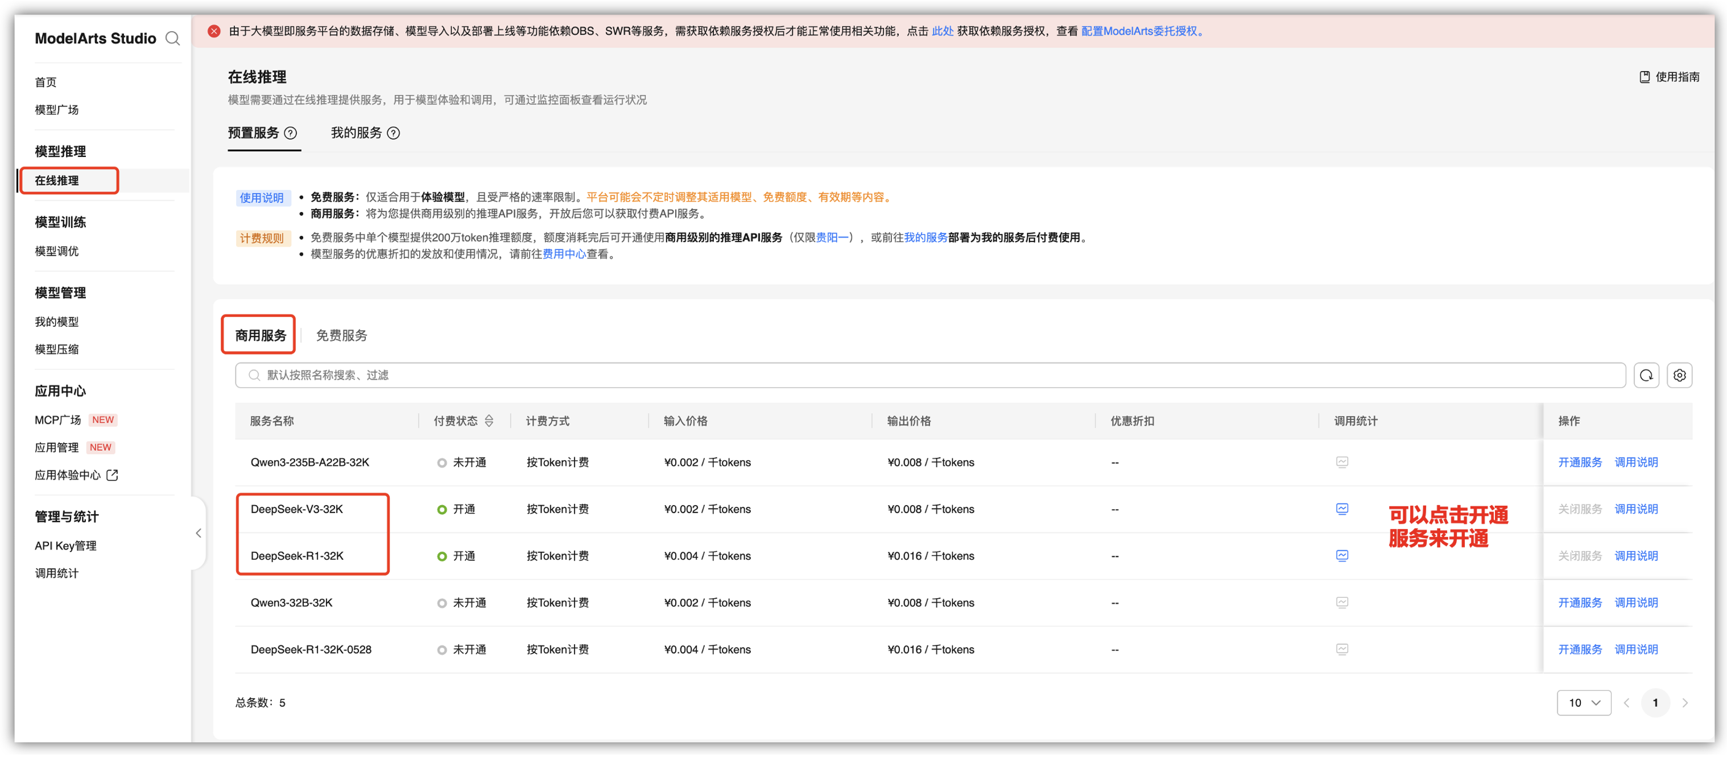Click the 此处 authorization link

[943, 31]
